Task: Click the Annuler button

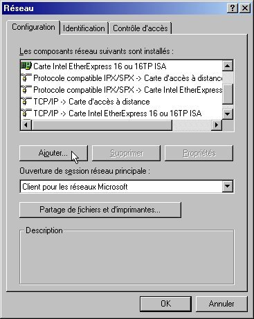Action: [x=221, y=304]
